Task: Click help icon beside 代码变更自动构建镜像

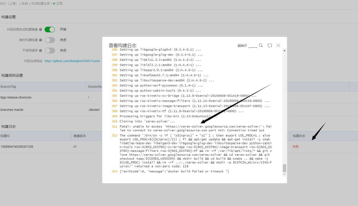Action: click(x=41, y=30)
